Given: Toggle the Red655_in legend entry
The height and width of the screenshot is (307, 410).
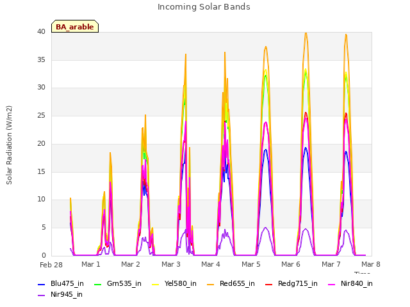Looking at the screenshot, I should point(231,283).
